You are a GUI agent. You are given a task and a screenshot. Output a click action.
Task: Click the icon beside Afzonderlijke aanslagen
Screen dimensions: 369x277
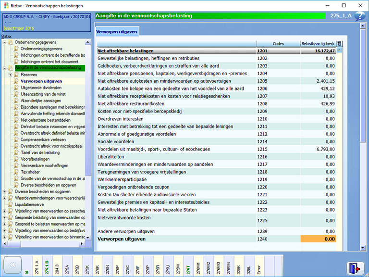(16, 101)
